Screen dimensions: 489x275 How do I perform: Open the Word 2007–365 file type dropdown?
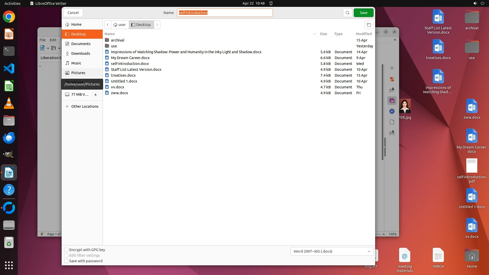point(332,251)
